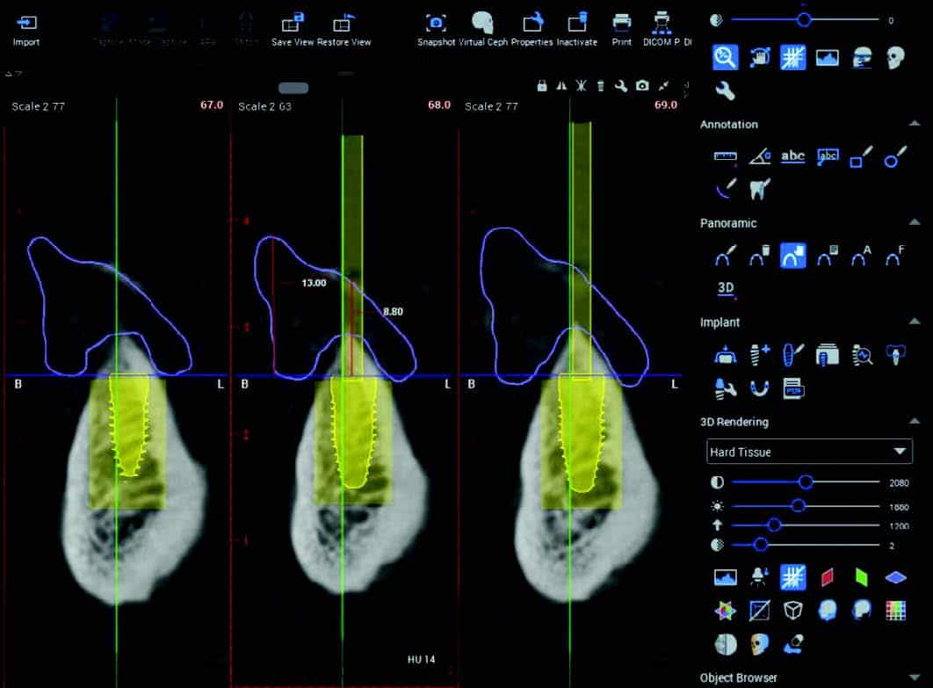
Task: Toggle the highlighted panoramic arch mode icon
Action: pyautogui.click(x=793, y=256)
